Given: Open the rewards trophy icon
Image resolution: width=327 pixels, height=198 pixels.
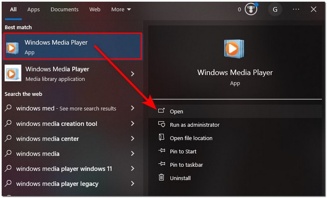Looking at the screenshot, I should click(251, 9).
